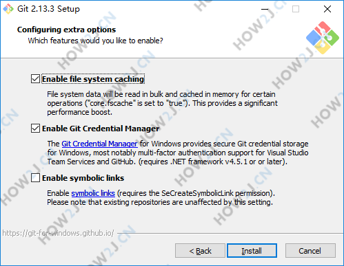Cancel the Git setup

pyautogui.click(x=310, y=251)
